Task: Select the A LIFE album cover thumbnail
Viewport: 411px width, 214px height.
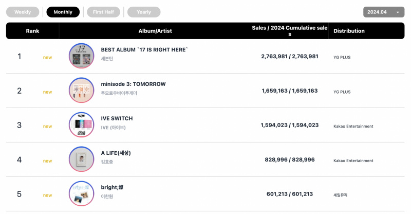Action: 81,159
